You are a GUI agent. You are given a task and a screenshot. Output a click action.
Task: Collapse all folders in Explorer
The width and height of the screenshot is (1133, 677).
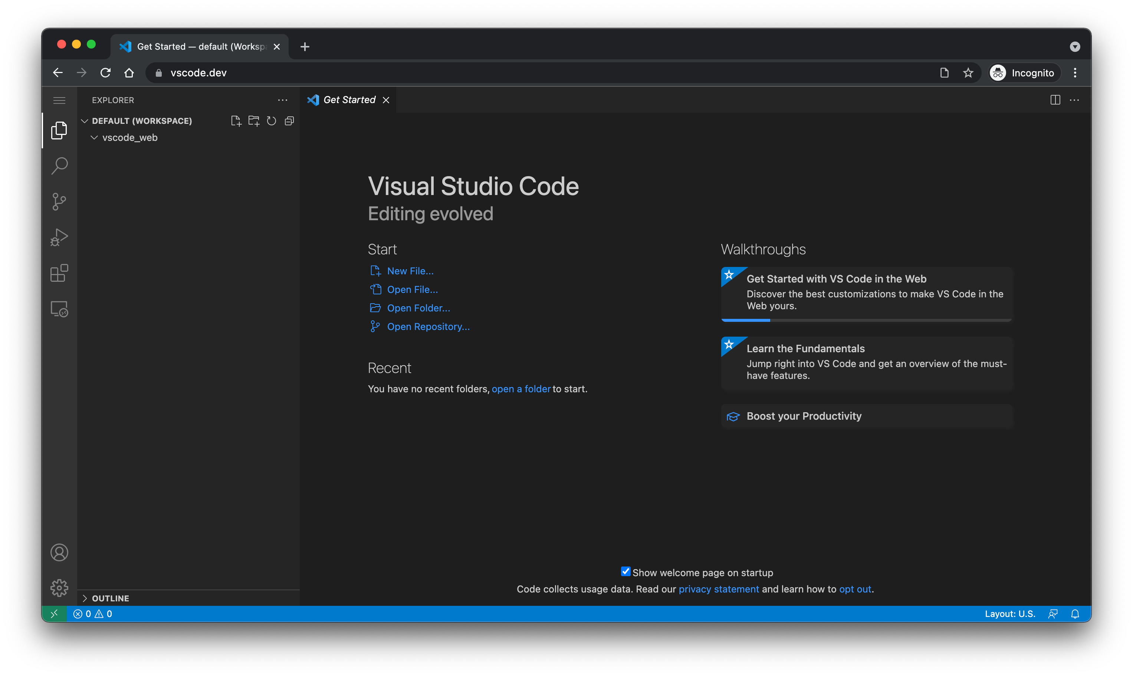click(x=289, y=121)
